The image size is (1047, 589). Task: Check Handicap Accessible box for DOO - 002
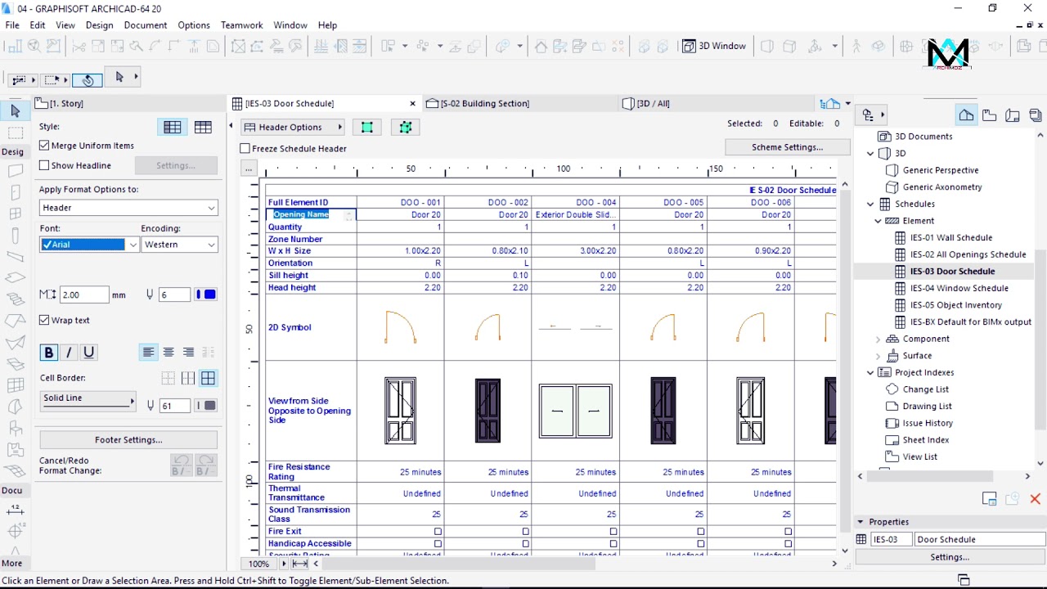[x=525, y=543]
